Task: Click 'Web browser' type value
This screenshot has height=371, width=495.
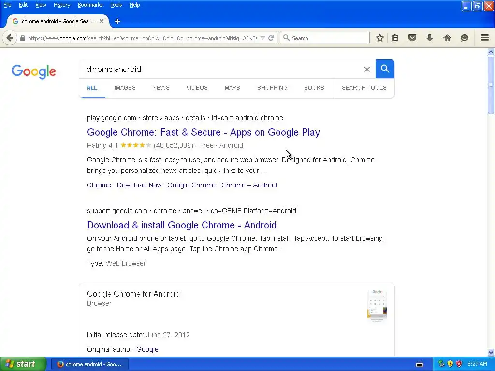Action: click(126, 263)
